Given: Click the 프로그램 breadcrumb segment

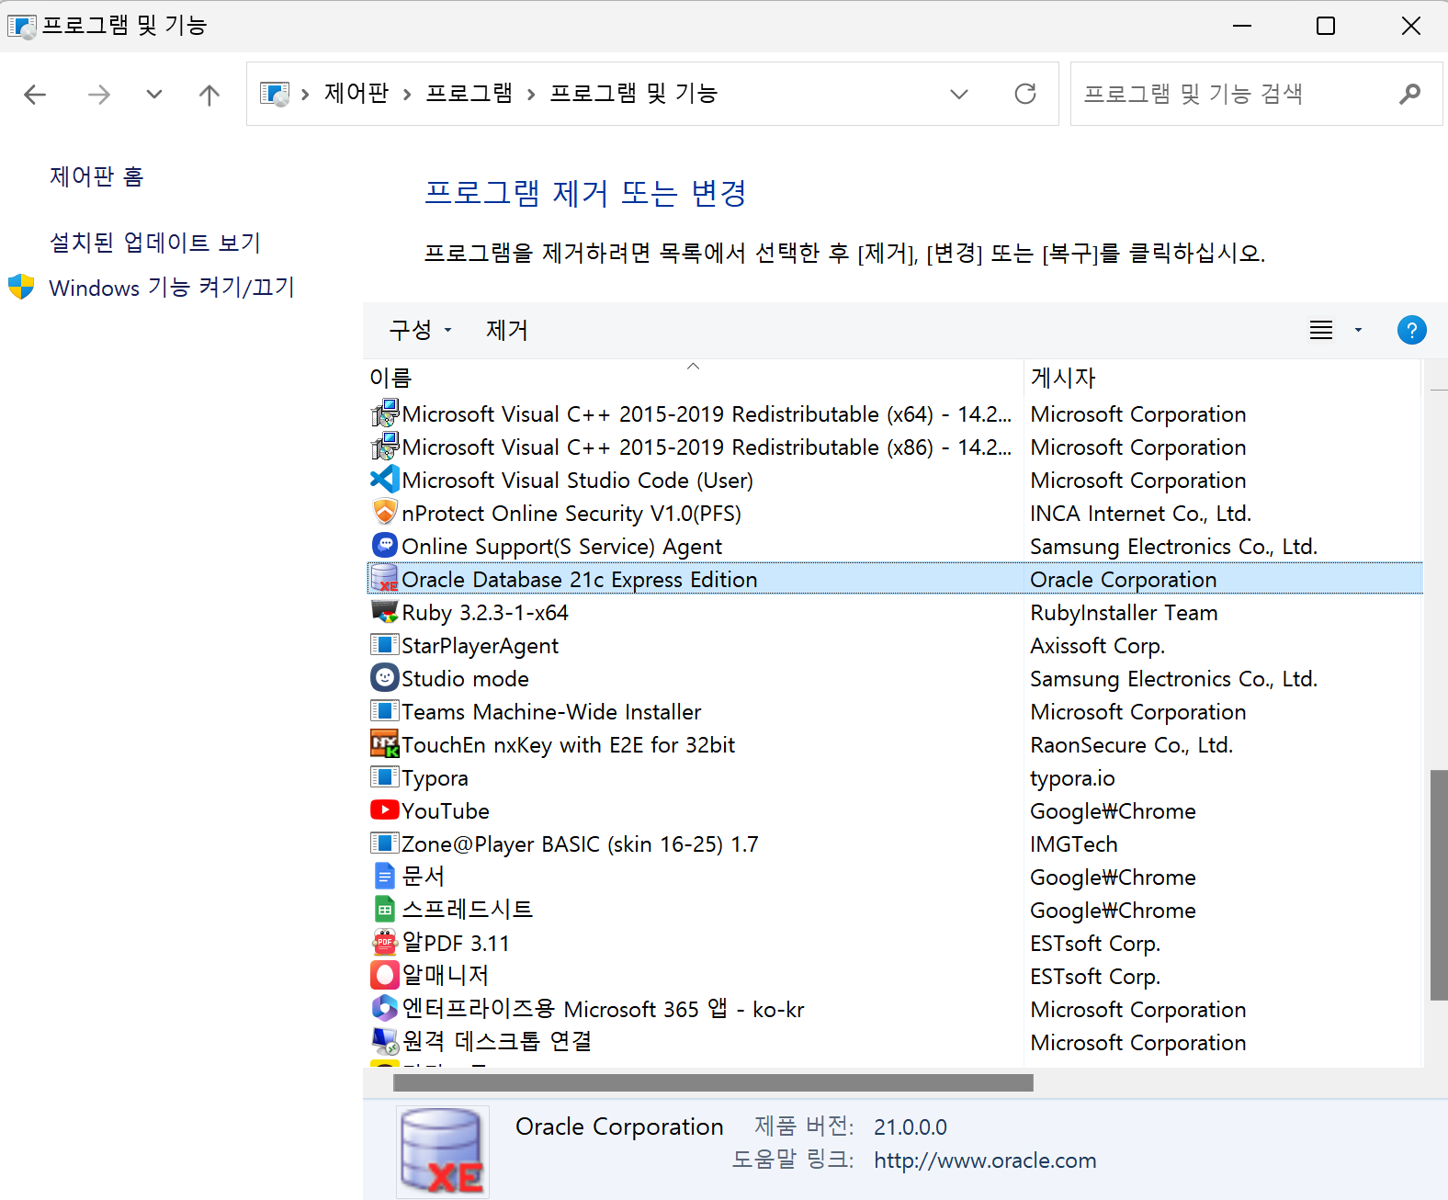Looking at the screenshot, I should 469,94.
